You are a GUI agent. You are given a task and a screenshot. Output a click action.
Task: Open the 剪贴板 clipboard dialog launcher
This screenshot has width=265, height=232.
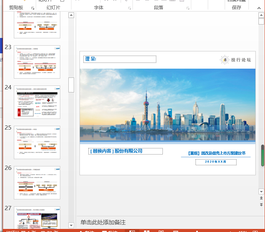click(33, 8)
